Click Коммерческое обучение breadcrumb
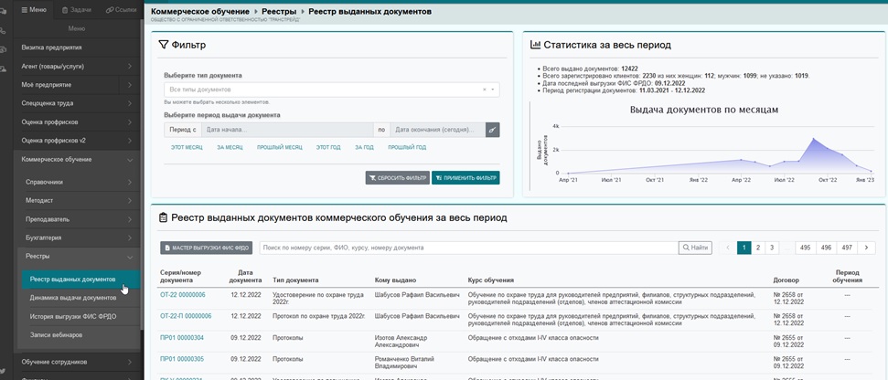888x380 pixels. coord(200,11)
